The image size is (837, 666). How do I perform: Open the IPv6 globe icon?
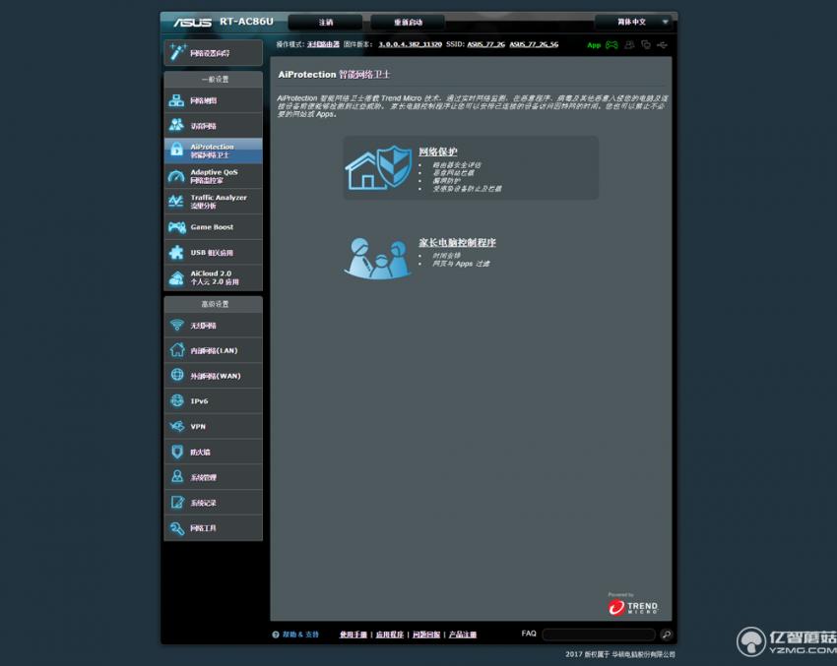coord(176,400)
